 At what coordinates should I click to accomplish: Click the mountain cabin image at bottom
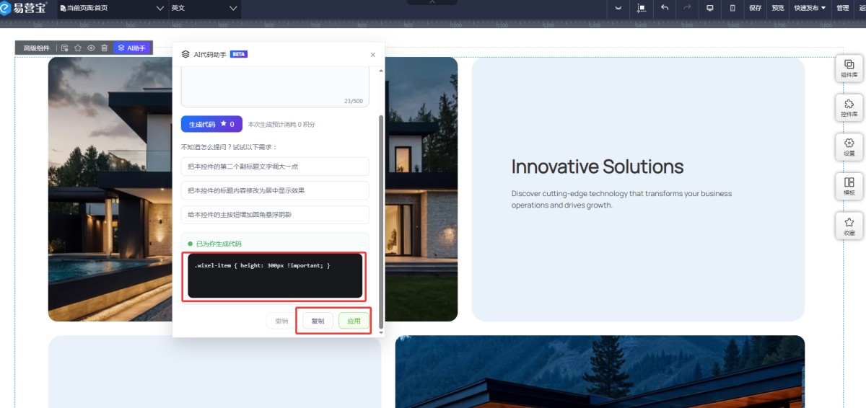[600, 371]
